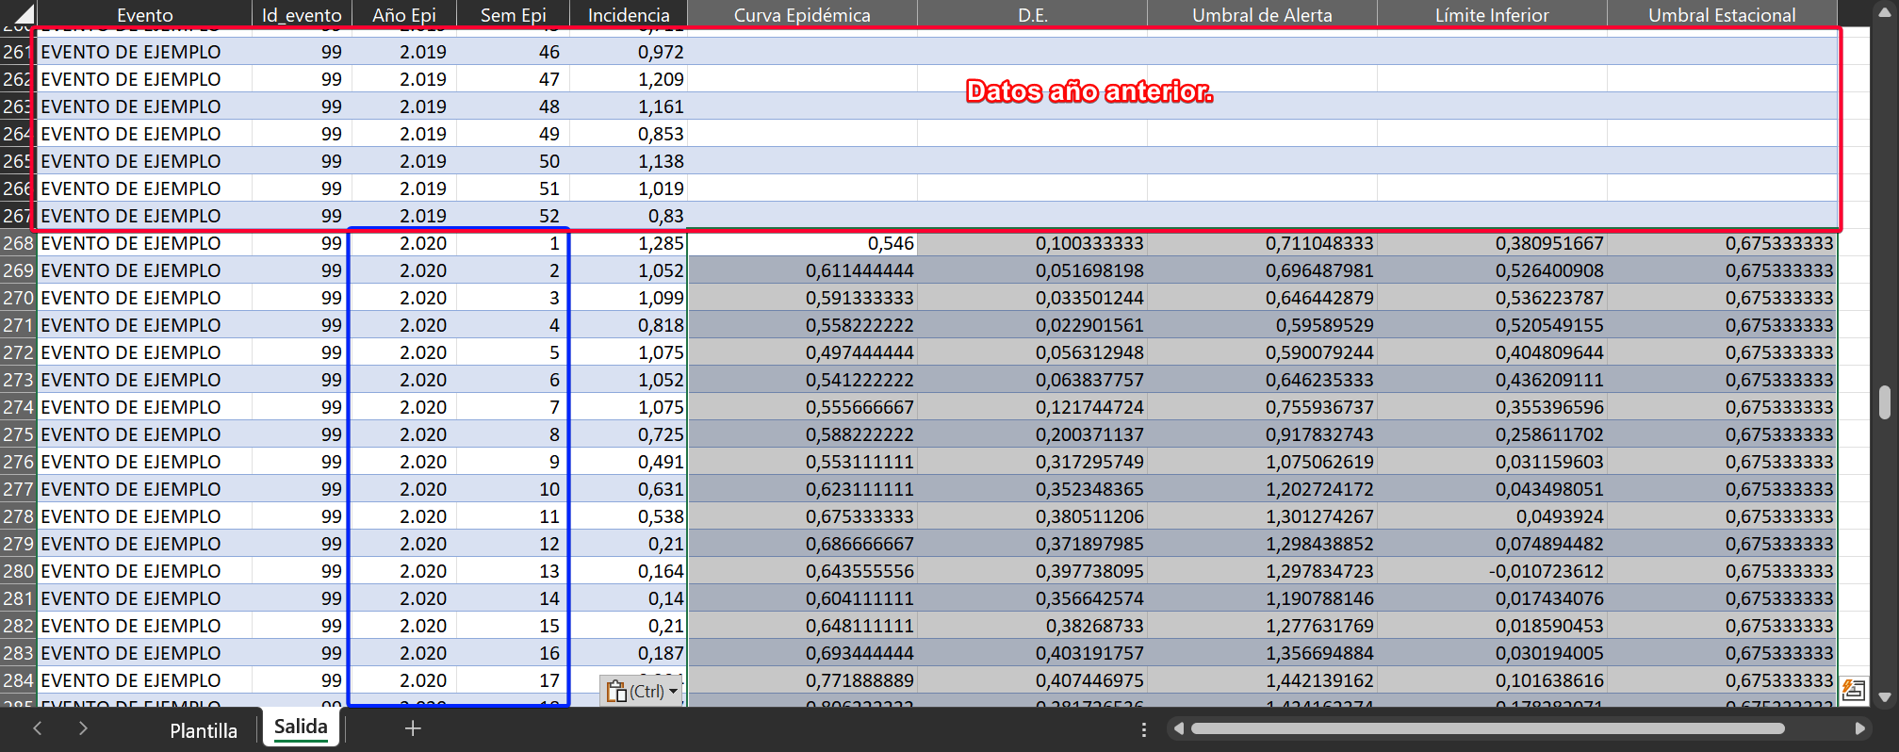Click Umbral de Alerta cell 1,442139162
The height and width of the screenshot is (752, 1899).
pyautogui.click(x=1262, y=680)
